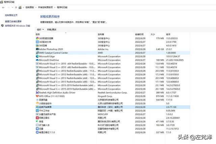
Task: Click the 火绒安全软件 program icon
Action: [x=37, y=103]
